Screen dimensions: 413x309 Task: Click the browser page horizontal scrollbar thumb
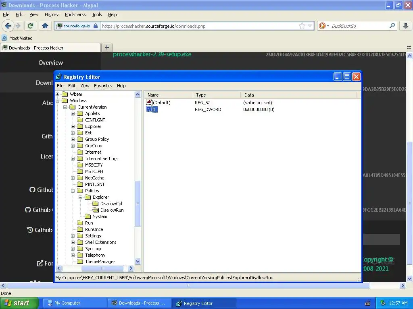tap(188, 286)
